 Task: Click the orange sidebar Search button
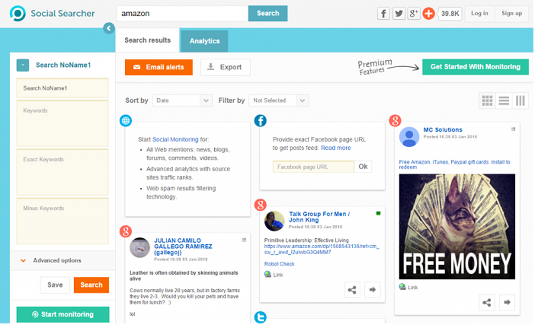pos(91,285)
